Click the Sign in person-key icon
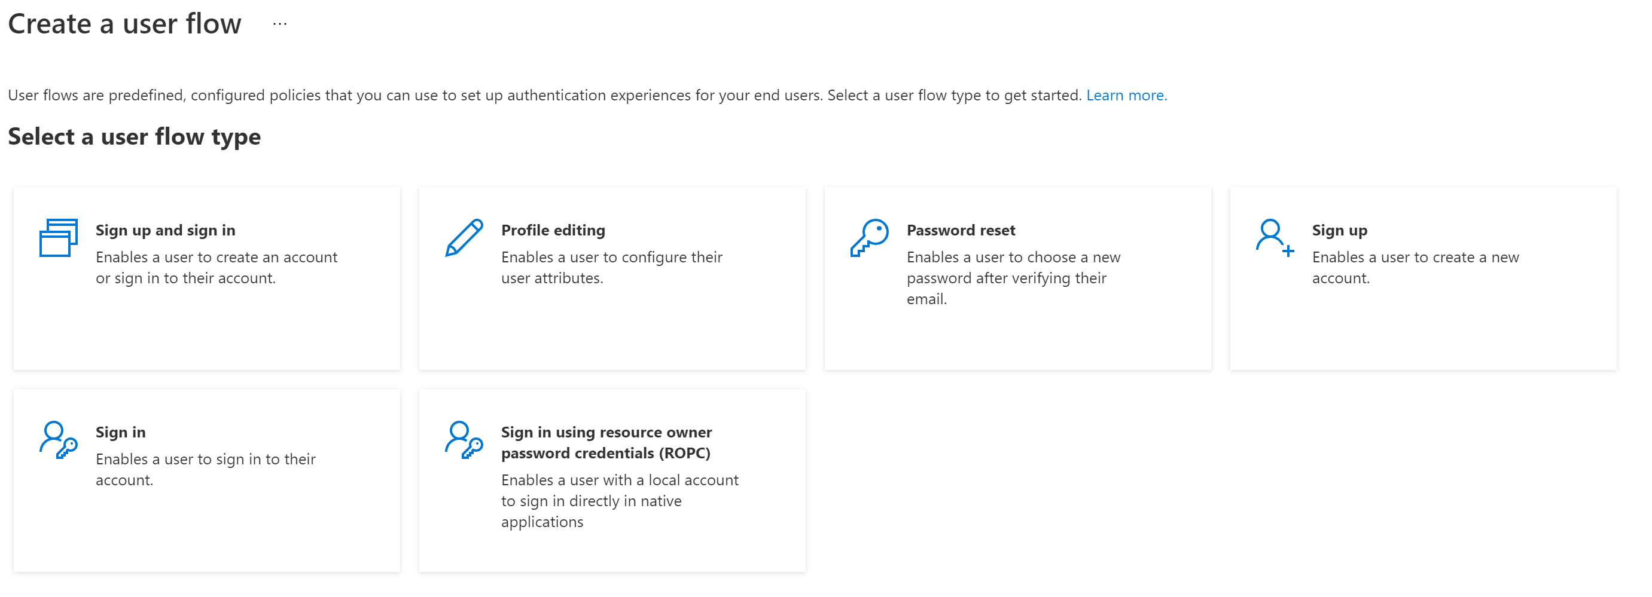The height and width of the screenshot is (597, 1652). click(59, 439)
